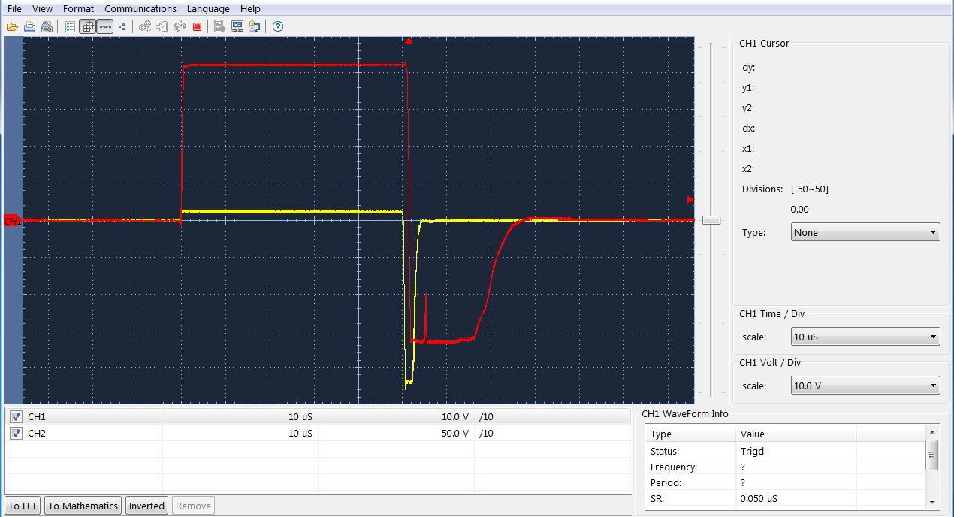Viewport: 954px width, 517px height.
Task: Click the vertical position slider handle
Action: point(711,220)
